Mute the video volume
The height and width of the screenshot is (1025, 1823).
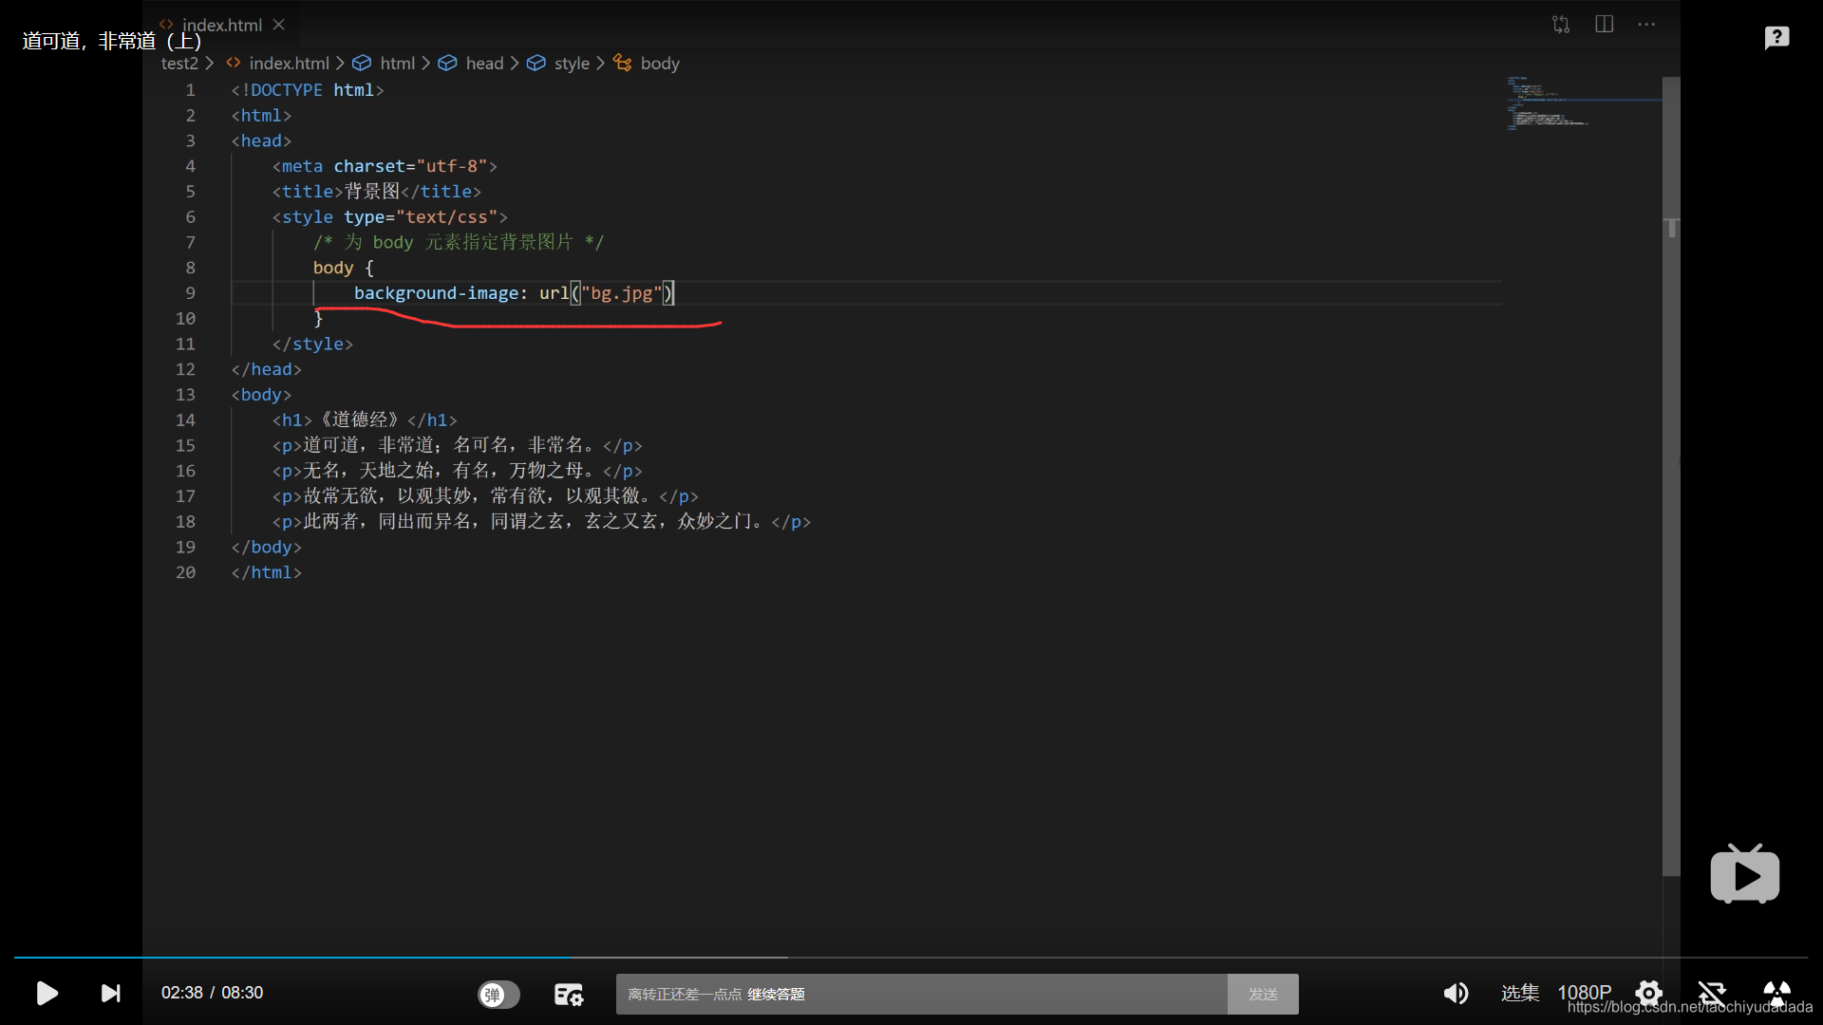coord(1456,993)
